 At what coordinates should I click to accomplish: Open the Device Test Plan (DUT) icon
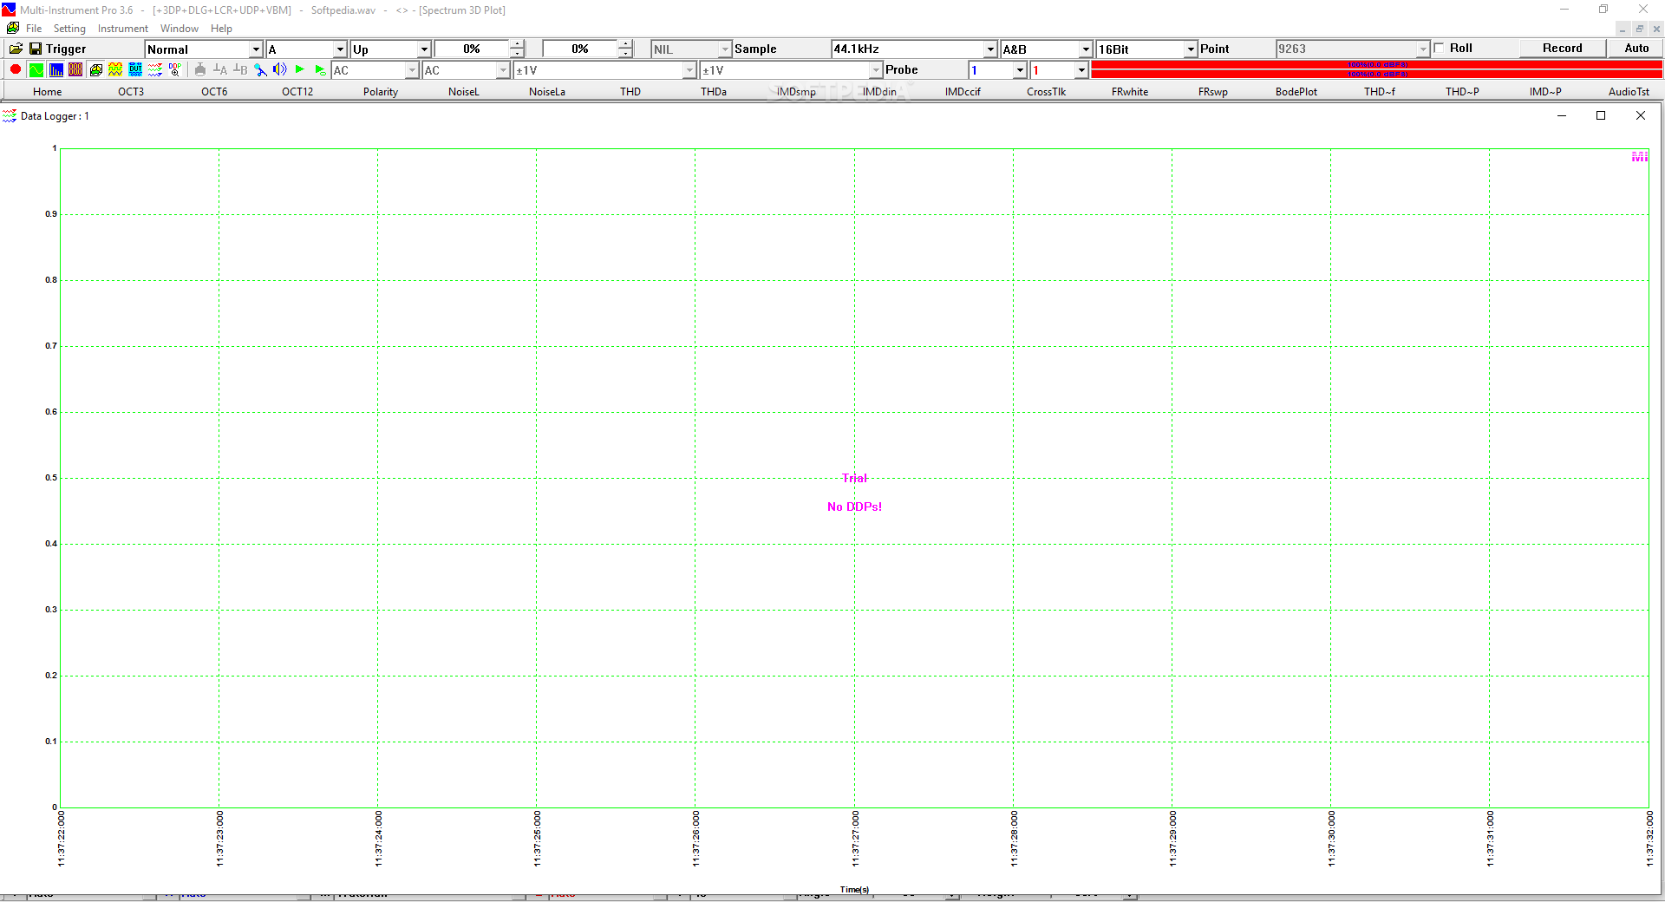135,69
